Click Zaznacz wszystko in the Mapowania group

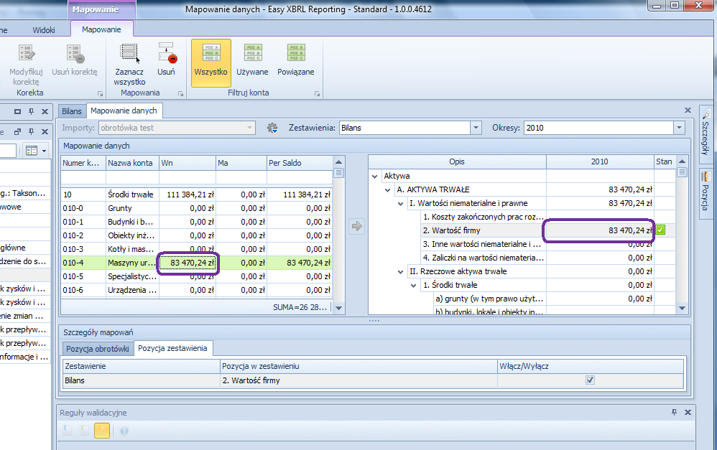tap(130, 65)
